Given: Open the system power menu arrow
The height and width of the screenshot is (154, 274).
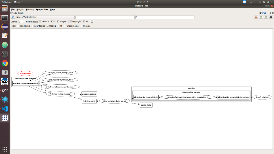Looking at the screenshot, I should pyautogui.click(x=271, y=2).
